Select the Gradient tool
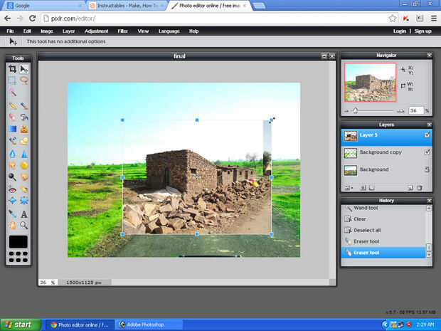This screenshot has width=441, height=331. coord(12,129)
